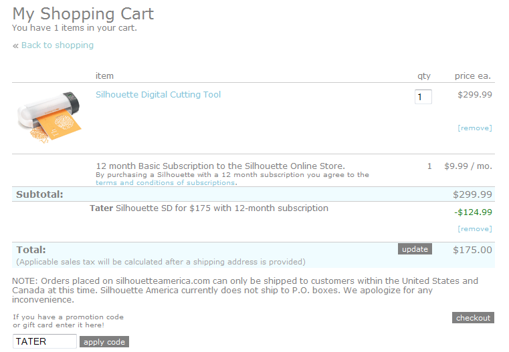Click the Back to shopping link
This screenshot has width=509, height=352.
tap(58, 45)
